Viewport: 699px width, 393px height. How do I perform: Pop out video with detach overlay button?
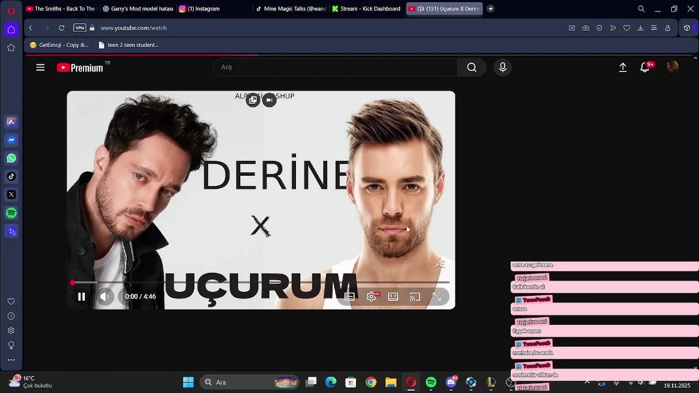click(252, 100)
